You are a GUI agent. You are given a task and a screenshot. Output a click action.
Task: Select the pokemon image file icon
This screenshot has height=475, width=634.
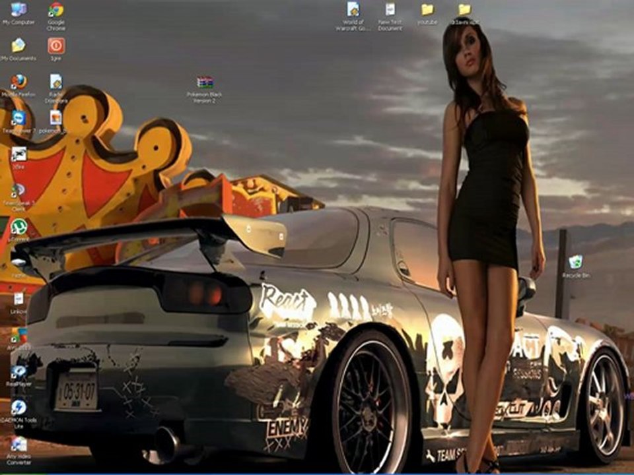[x=55, y=118]
